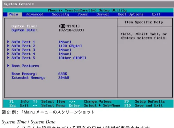174x128 pixels.
Task: Expand SATA Port 2 arrow
Action: tap(8, 46)
